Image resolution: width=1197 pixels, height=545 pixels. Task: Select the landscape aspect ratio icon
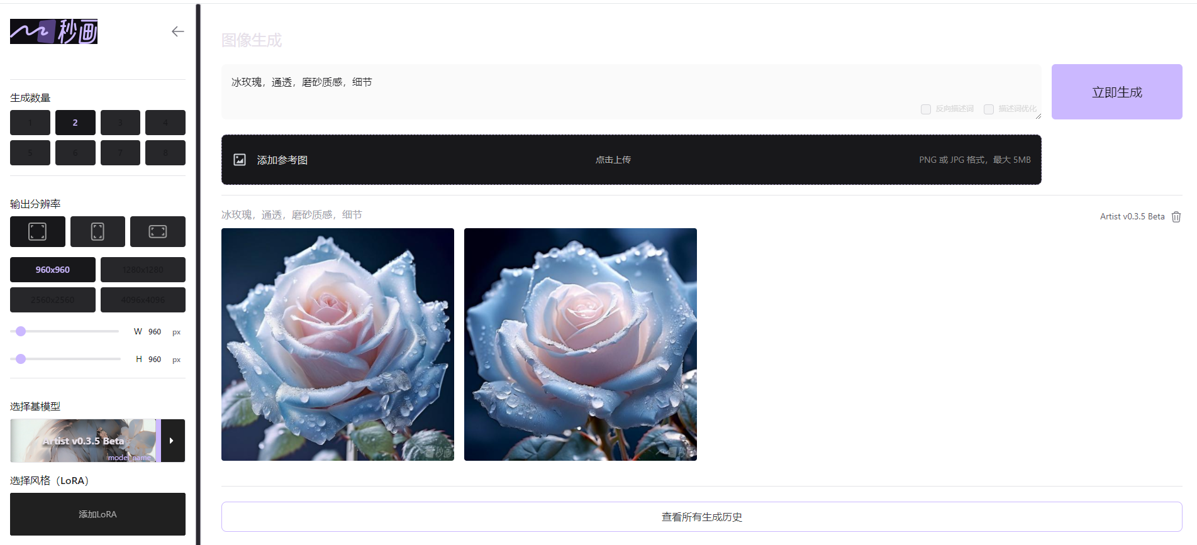click(157, 231)
